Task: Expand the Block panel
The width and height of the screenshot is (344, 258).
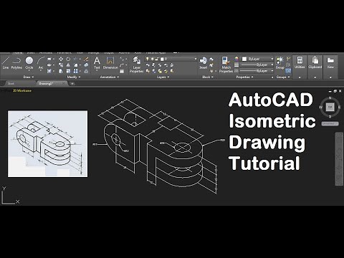Action: (x=208, y=77)
